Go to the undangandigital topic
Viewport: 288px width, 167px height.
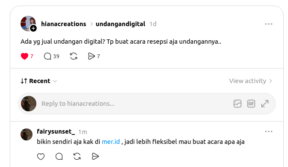(121, 24)
